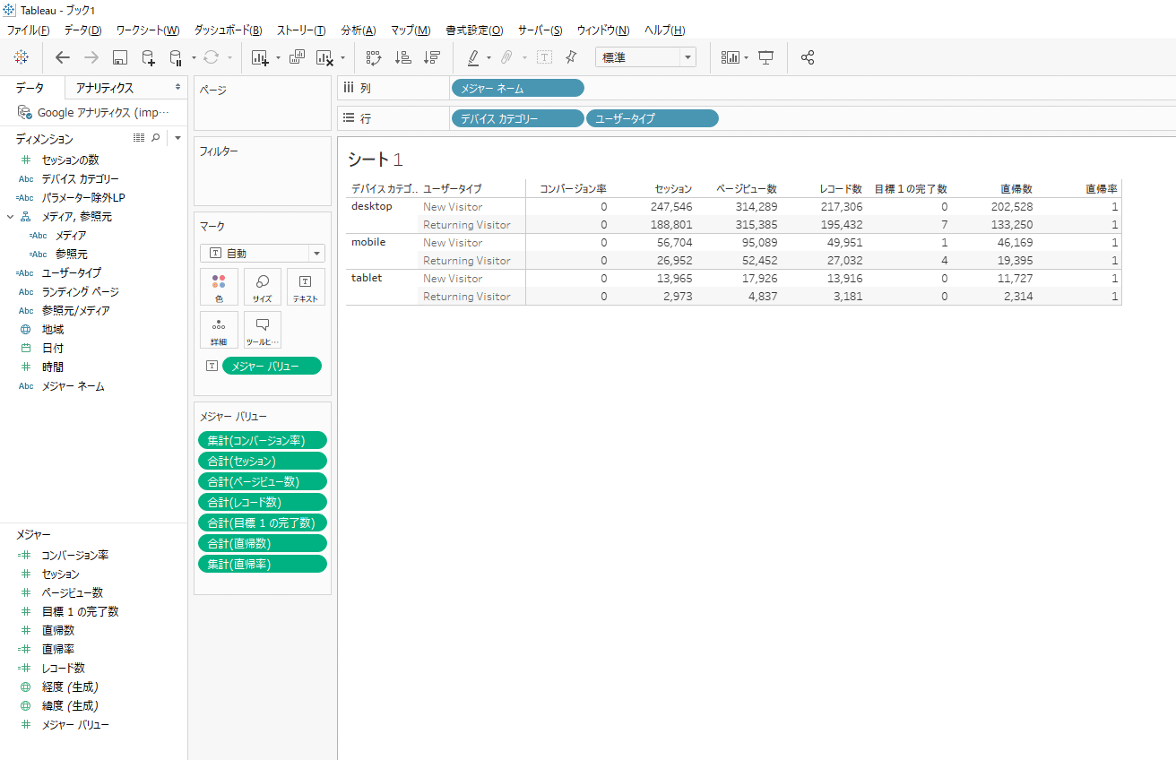The width and height of the screenshot is (1176, 760).
Task: Select the Google アナリティクス data source
Action: (x=94, y=113)
